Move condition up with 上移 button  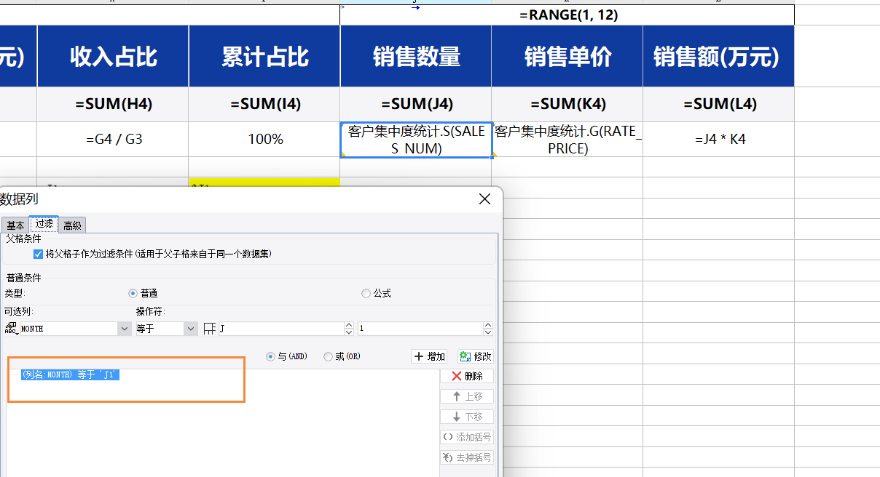pyautogui.click(x=467, y=396)
